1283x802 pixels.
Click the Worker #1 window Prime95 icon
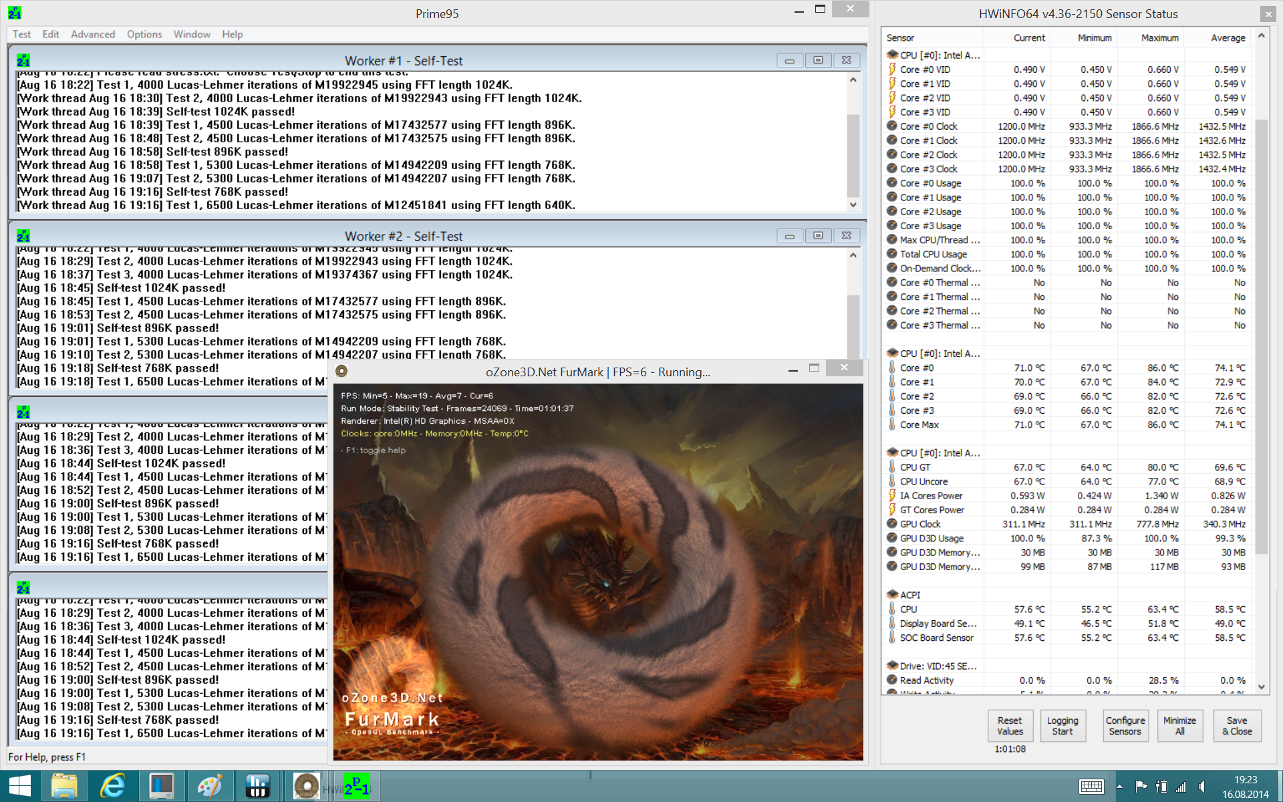pos(23,61)
